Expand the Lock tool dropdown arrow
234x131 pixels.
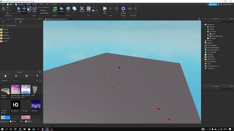100,11
